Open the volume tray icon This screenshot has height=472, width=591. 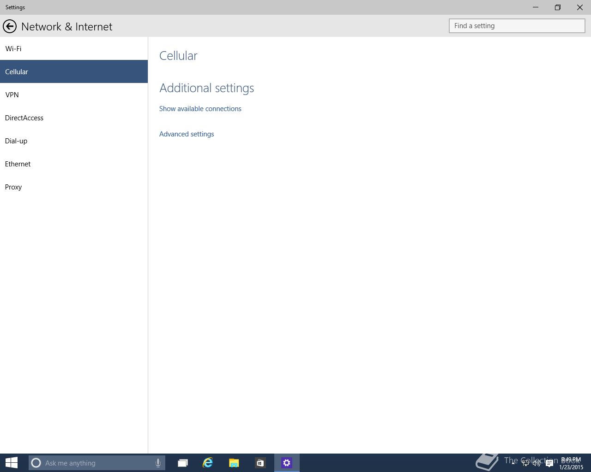(537, 463)
